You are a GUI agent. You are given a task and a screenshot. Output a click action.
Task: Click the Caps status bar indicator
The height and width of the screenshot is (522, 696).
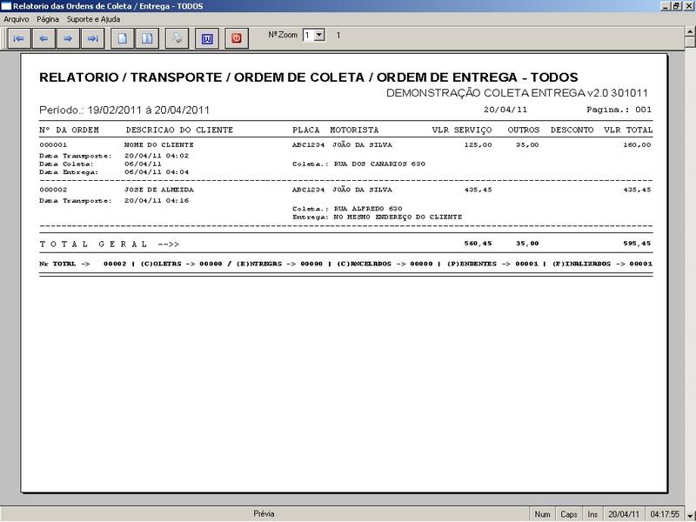coord(569,514)
